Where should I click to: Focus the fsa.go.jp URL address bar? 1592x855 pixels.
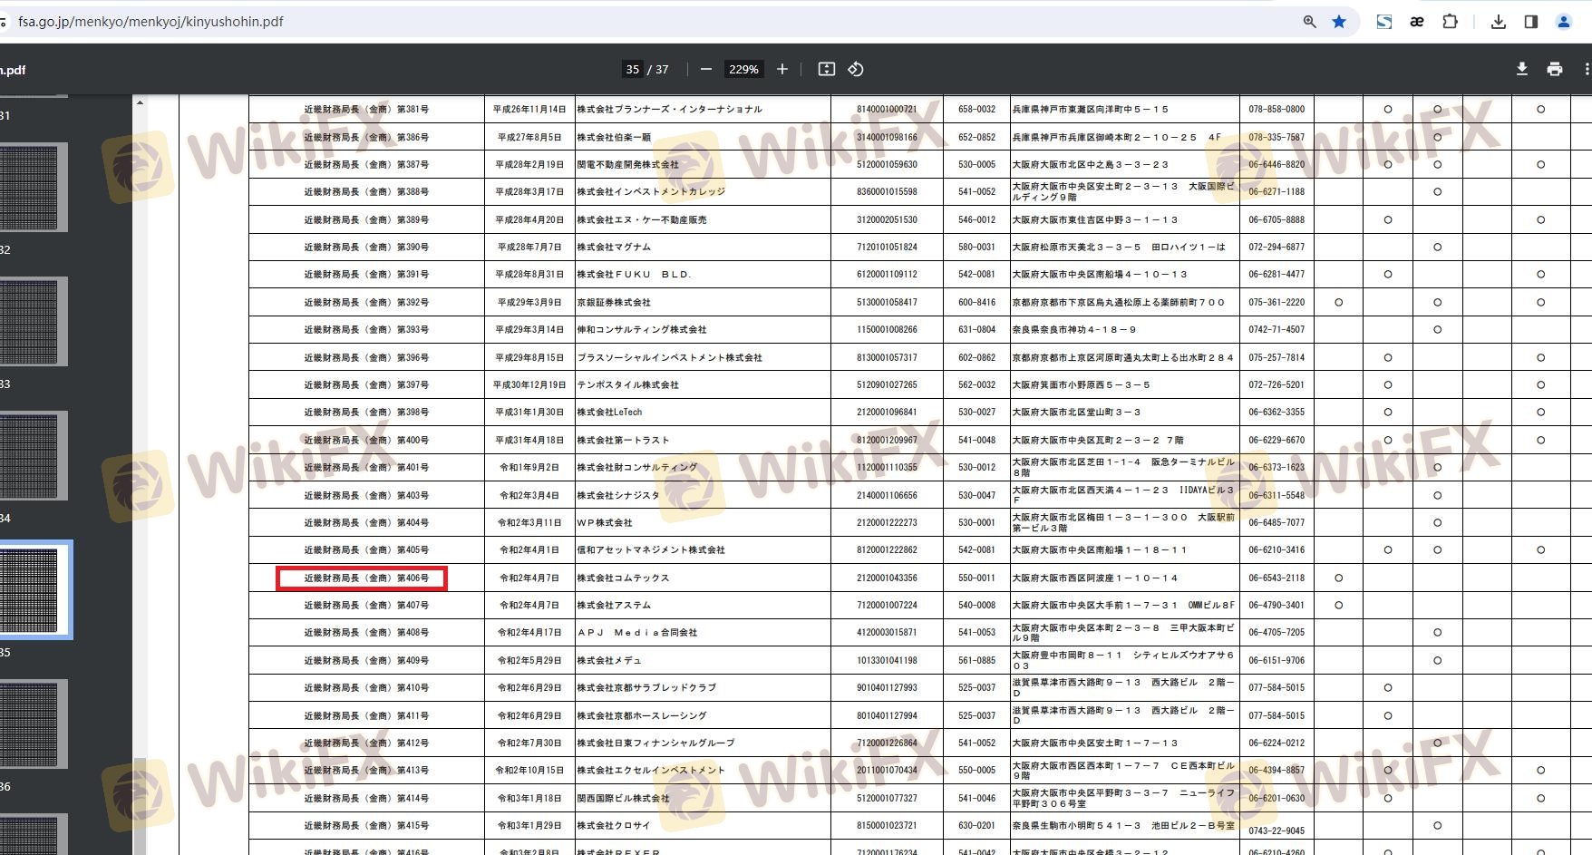635,22
